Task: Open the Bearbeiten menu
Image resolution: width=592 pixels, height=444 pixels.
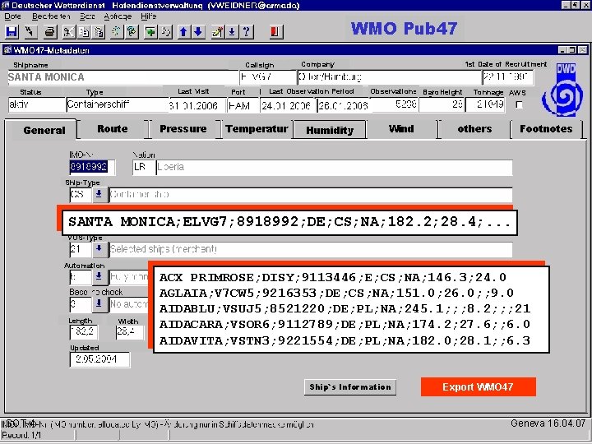Action: (x=51, y=16)
